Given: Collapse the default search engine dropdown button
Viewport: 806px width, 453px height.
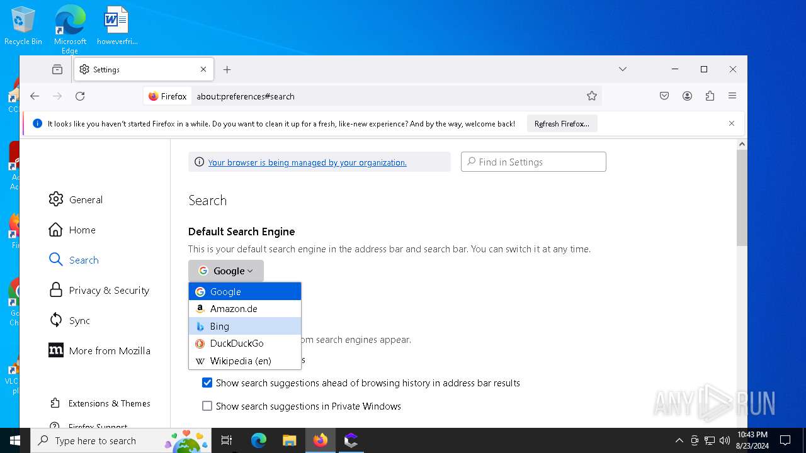Looking at the screenshot, I should pyautogui.click(x=226, y=271).
